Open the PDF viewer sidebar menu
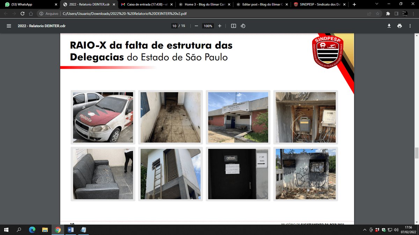The width and height of the screenshot is (419, 235). coord(9,26)
